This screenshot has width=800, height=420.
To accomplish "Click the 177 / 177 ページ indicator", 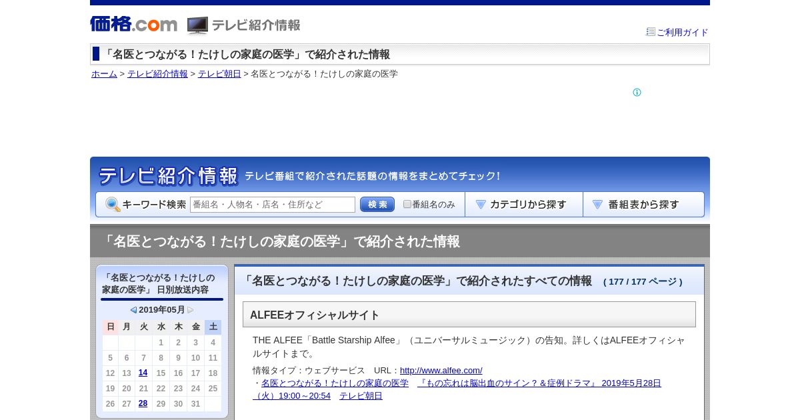I will tap(643, 282).
